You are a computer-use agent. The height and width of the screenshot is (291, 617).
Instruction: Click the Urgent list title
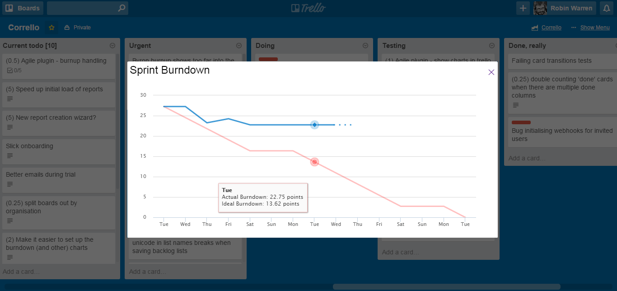click(x=140, y=46)
